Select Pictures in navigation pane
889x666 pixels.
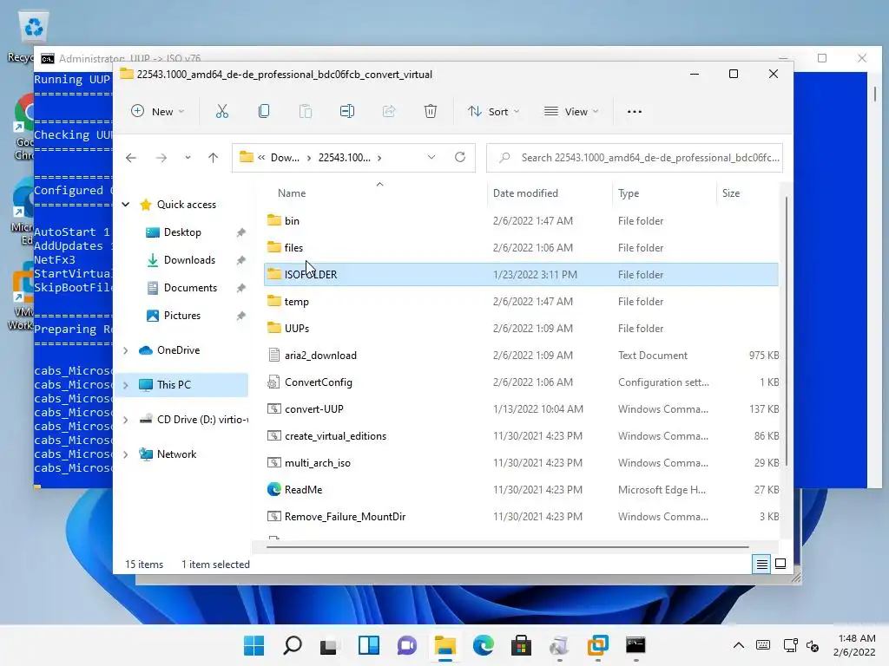[x=182, y=316]
